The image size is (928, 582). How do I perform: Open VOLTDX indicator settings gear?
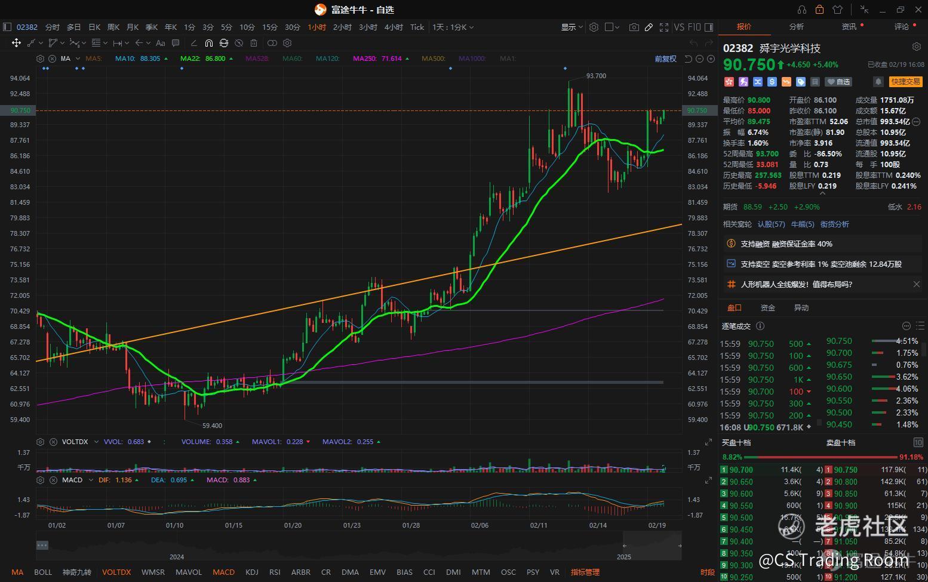[x=40, y=442]
